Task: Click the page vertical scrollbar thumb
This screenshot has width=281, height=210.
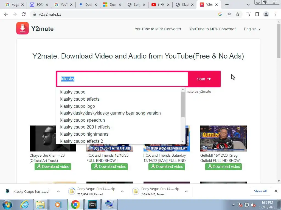Action: (x=279, y=41)
